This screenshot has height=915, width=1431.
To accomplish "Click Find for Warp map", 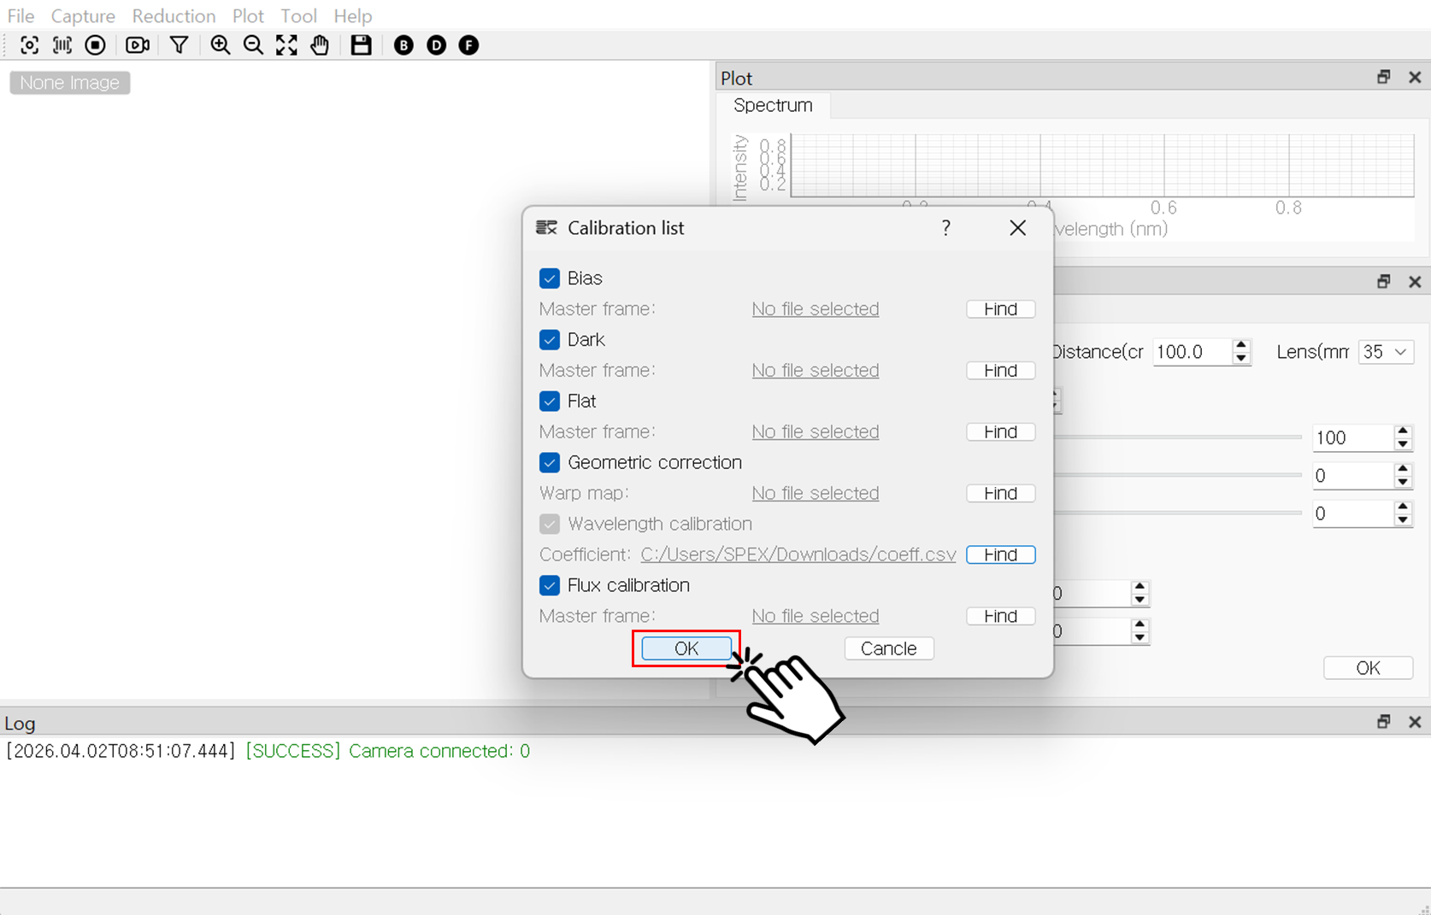I will pyautogui.click(x=1000, y=494).
